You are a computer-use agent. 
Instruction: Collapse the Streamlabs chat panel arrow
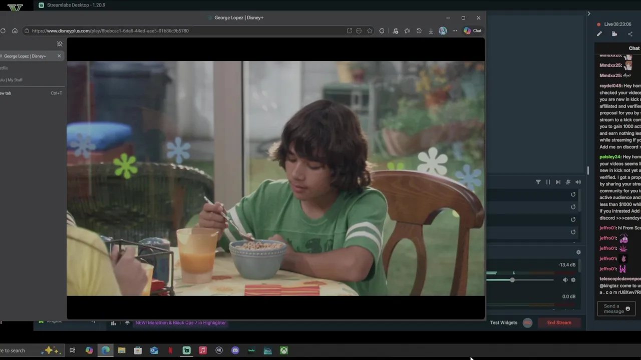589,13
